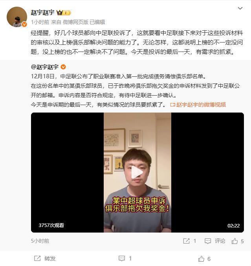Open original post via 5小时前 timestamp
251x266 pixels.
pyautogui.click(x=40, y=241)
